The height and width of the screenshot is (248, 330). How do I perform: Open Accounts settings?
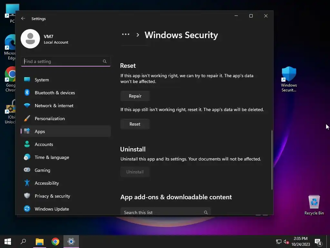[66, 144]
